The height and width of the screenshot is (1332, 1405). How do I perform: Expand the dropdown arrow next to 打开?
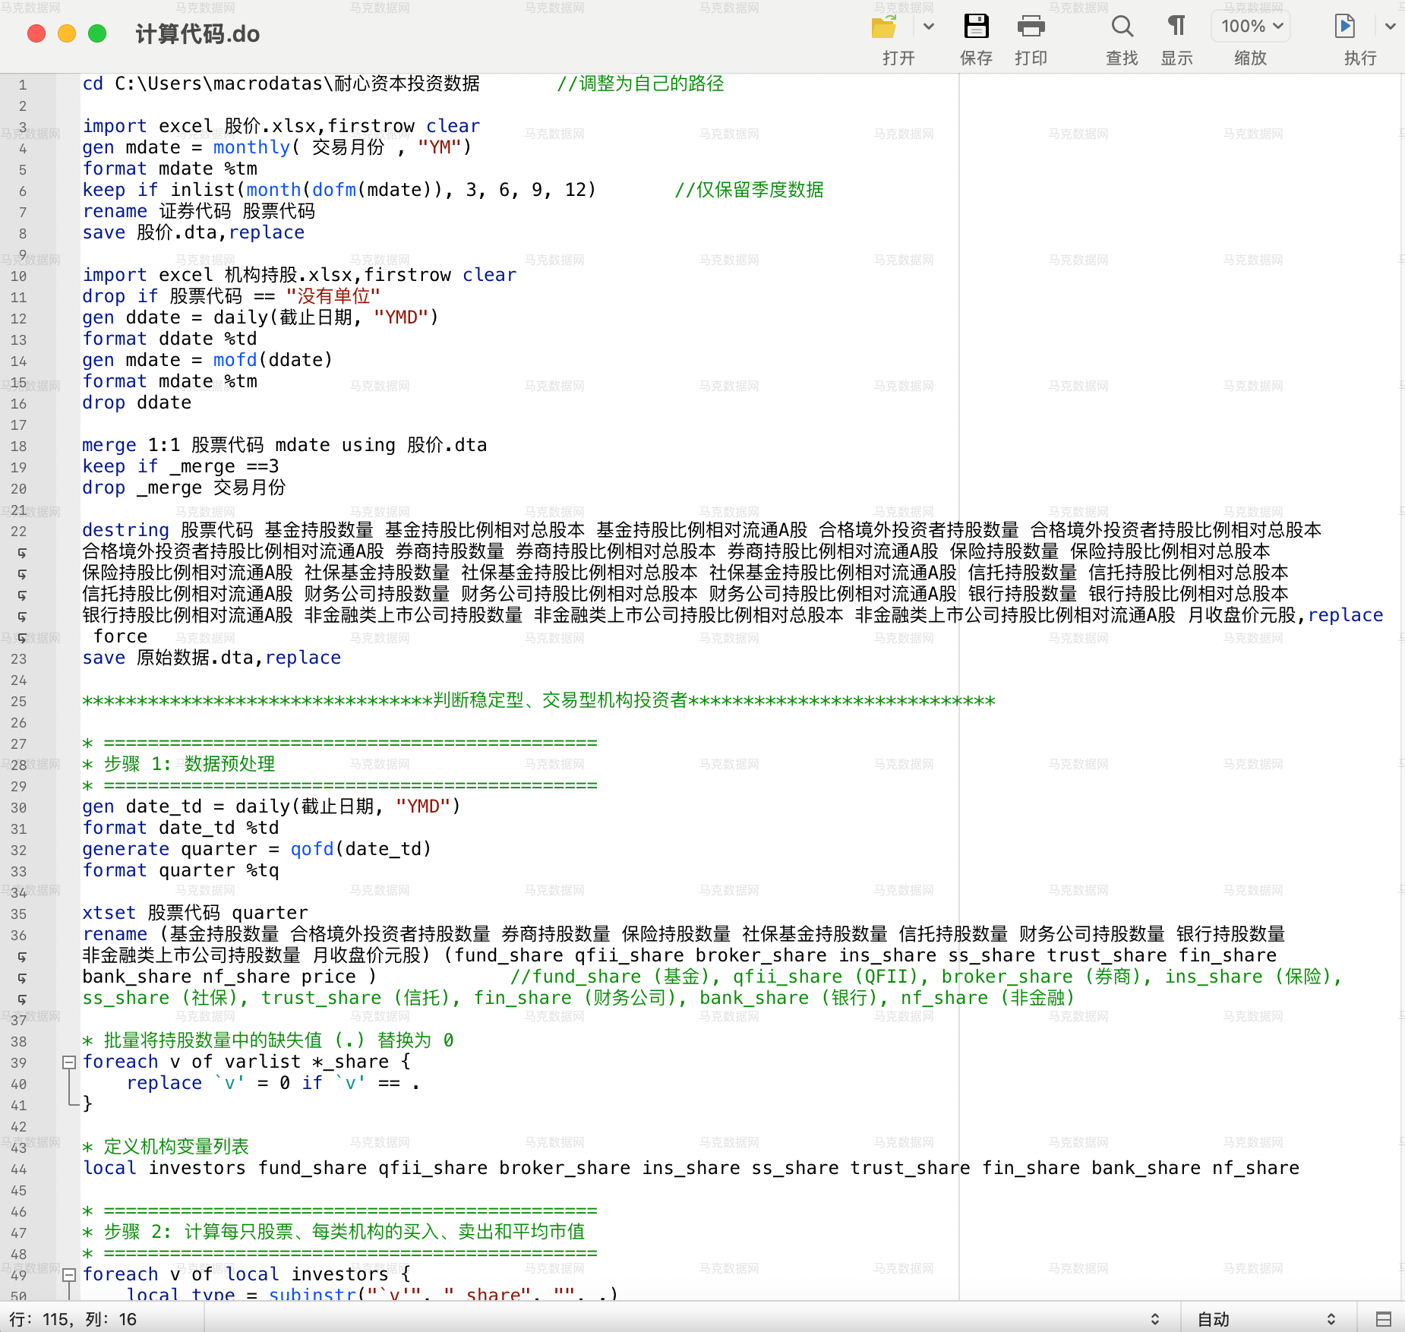(x=929, y=27)
